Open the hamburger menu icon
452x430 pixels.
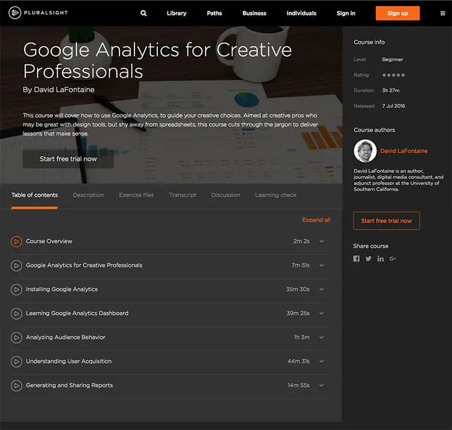pyautogui.click(x=443, y=13)
